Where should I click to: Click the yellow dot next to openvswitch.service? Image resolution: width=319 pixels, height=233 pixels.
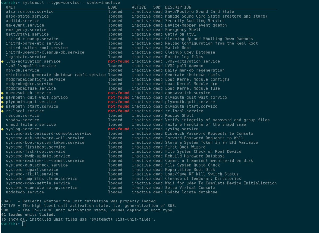pos(2,93)
